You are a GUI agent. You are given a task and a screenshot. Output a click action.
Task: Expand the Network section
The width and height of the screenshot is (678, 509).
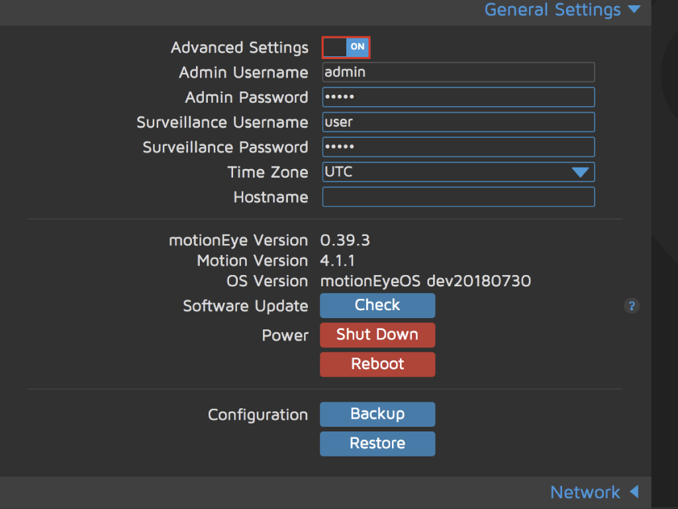pos(595,492)
